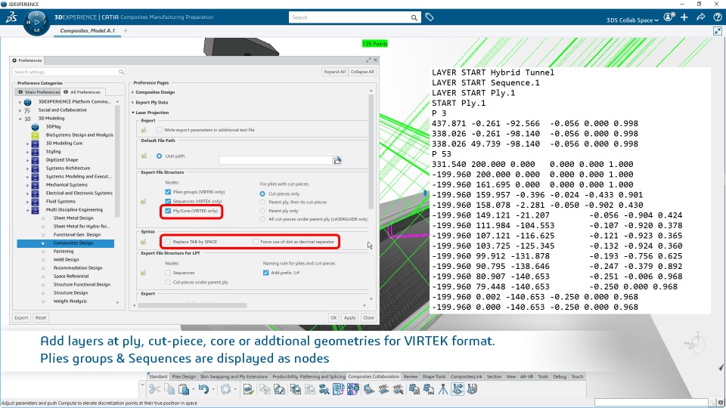This screenshot has height=408, width=726.
Task: Click the Reset button
Action: pos(41,318)
